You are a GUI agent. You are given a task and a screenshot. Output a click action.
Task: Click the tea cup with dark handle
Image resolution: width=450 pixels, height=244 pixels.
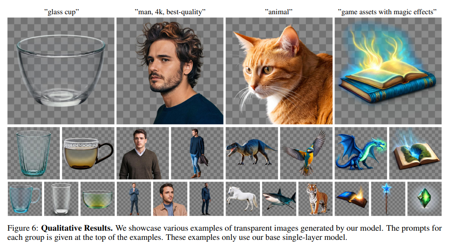[x=88, y=153]
